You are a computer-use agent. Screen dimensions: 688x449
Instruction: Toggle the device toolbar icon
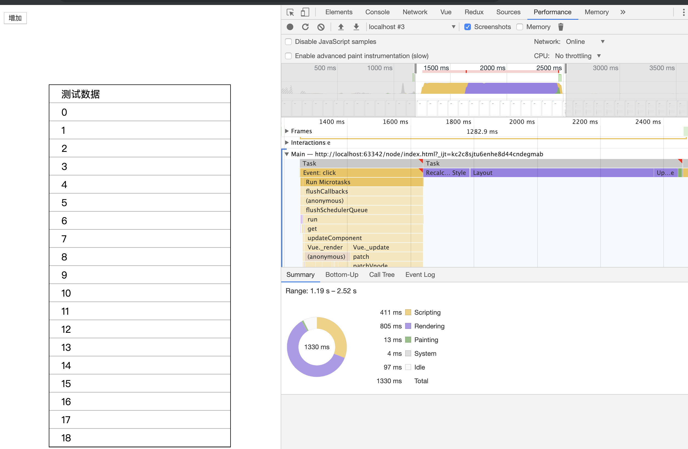305,12
